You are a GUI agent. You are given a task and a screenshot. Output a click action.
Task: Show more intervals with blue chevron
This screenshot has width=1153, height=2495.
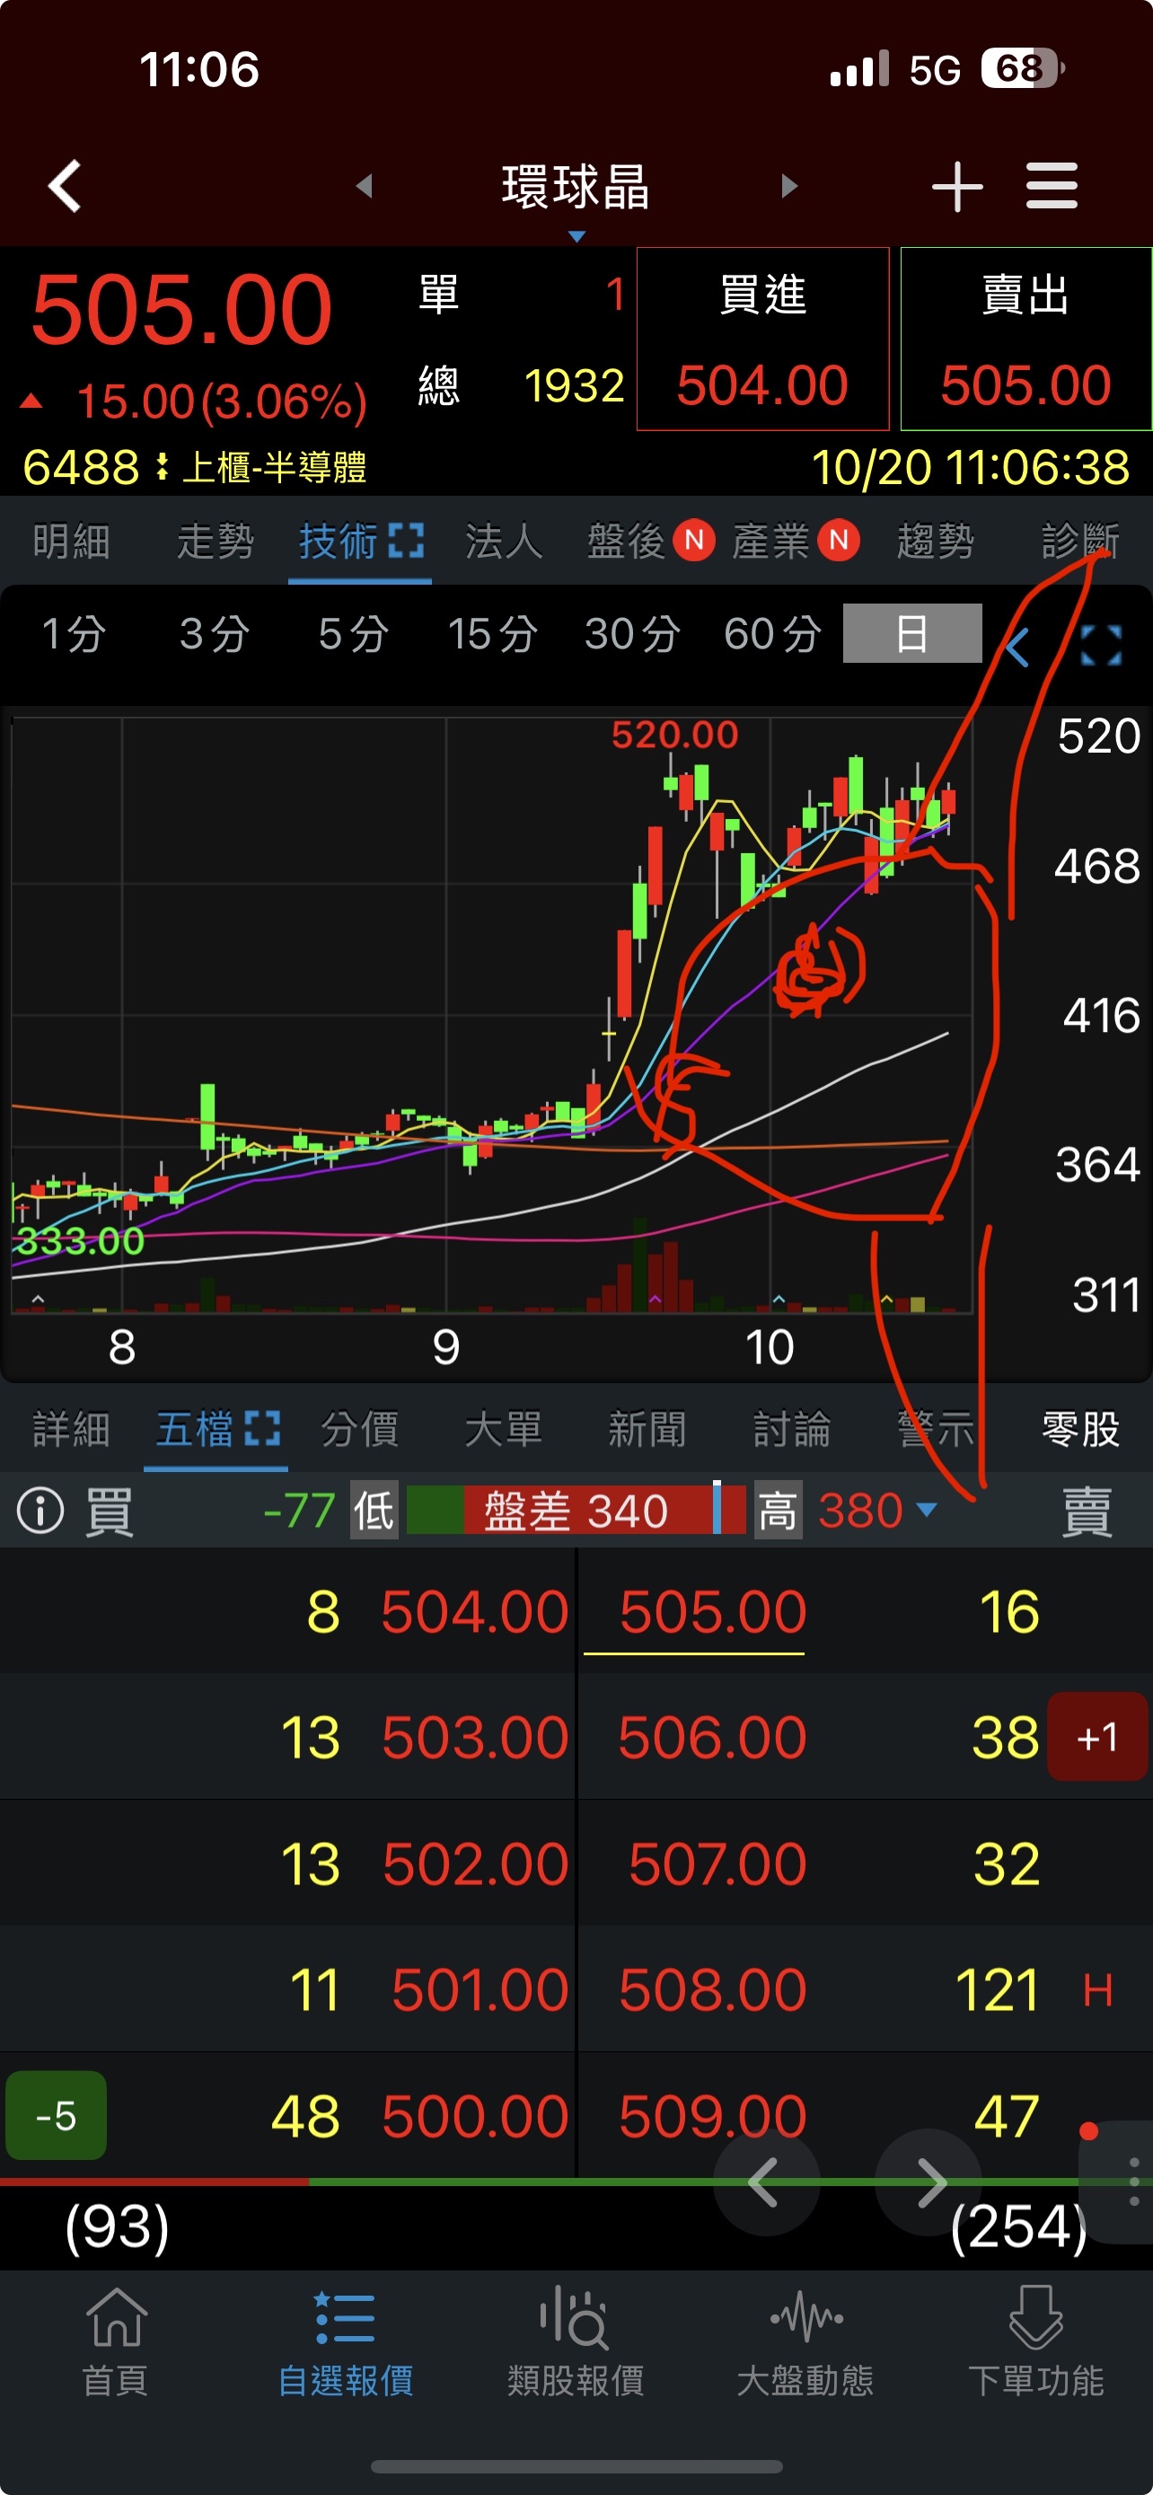[x=1017, y=647]
